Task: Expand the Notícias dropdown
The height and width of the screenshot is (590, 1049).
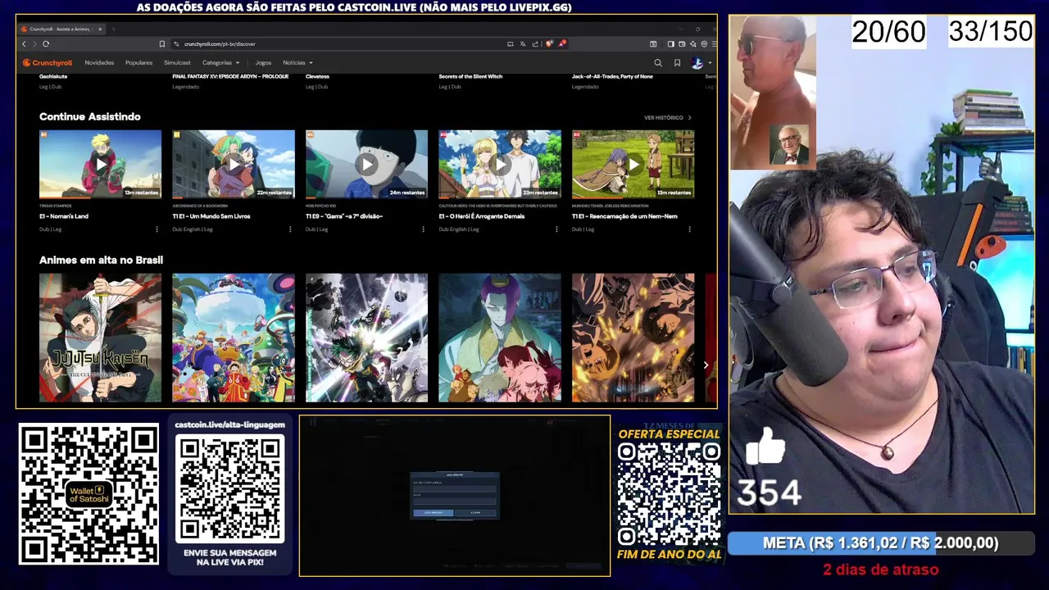Action: pos(297,62)
